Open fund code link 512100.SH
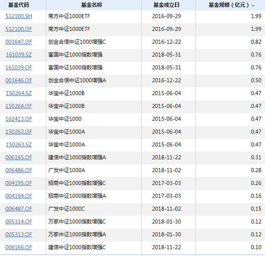The image size is (265, 256). (19, 16)
